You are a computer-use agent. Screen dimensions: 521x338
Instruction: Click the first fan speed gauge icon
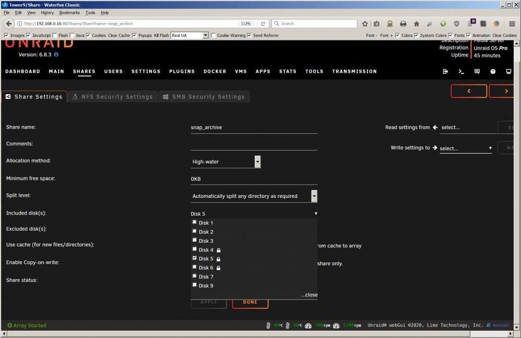(308, 326)
